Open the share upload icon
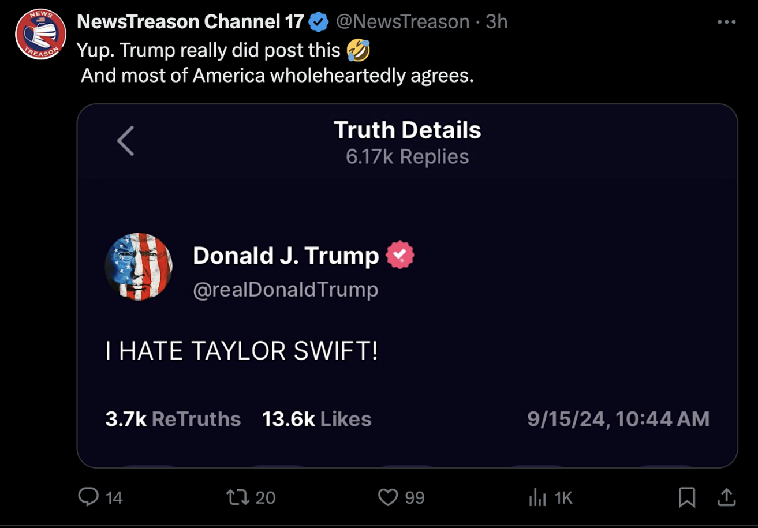 point(726,497)
